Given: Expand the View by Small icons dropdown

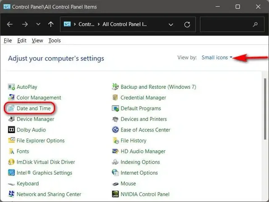Looking at the screenshot, I should tap(217, 58).
